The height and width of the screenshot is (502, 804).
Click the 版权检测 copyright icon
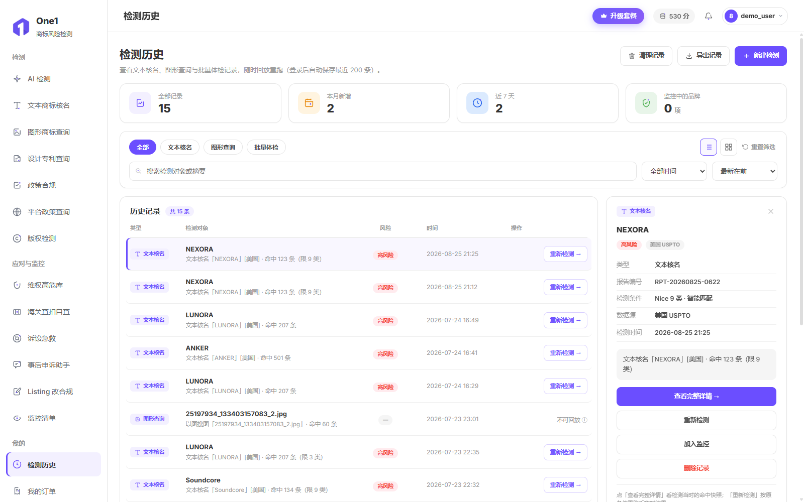(17, 238)
